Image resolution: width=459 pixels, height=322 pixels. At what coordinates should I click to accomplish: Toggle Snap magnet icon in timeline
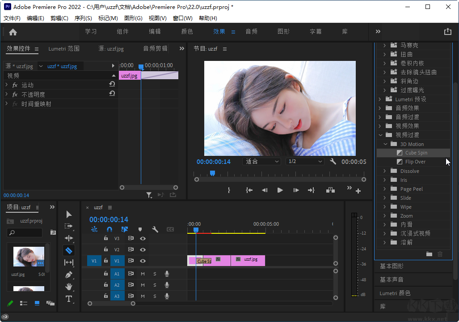[x=109, y=229]
